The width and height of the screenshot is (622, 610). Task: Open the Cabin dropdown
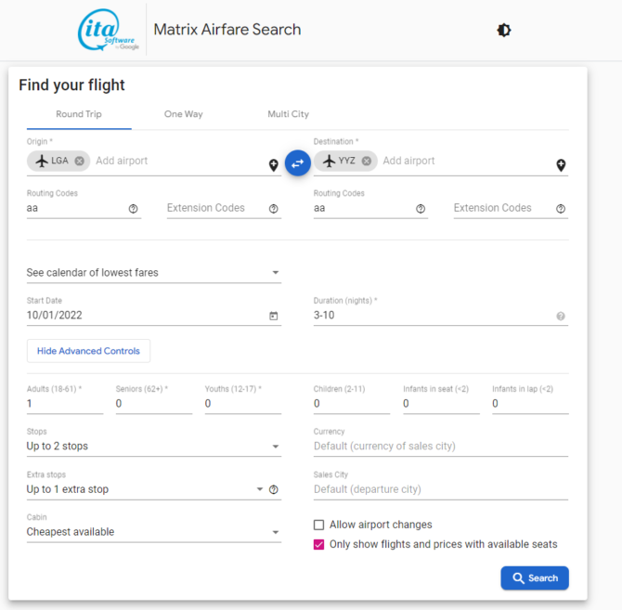click(154, 532)
